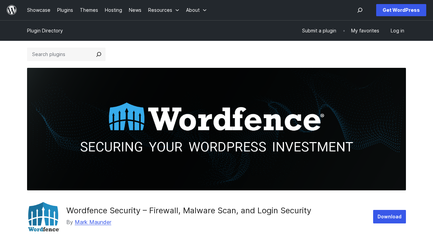433x243 pixels.
Task: Expand the About dropdown menu
Action: (196, 10)
